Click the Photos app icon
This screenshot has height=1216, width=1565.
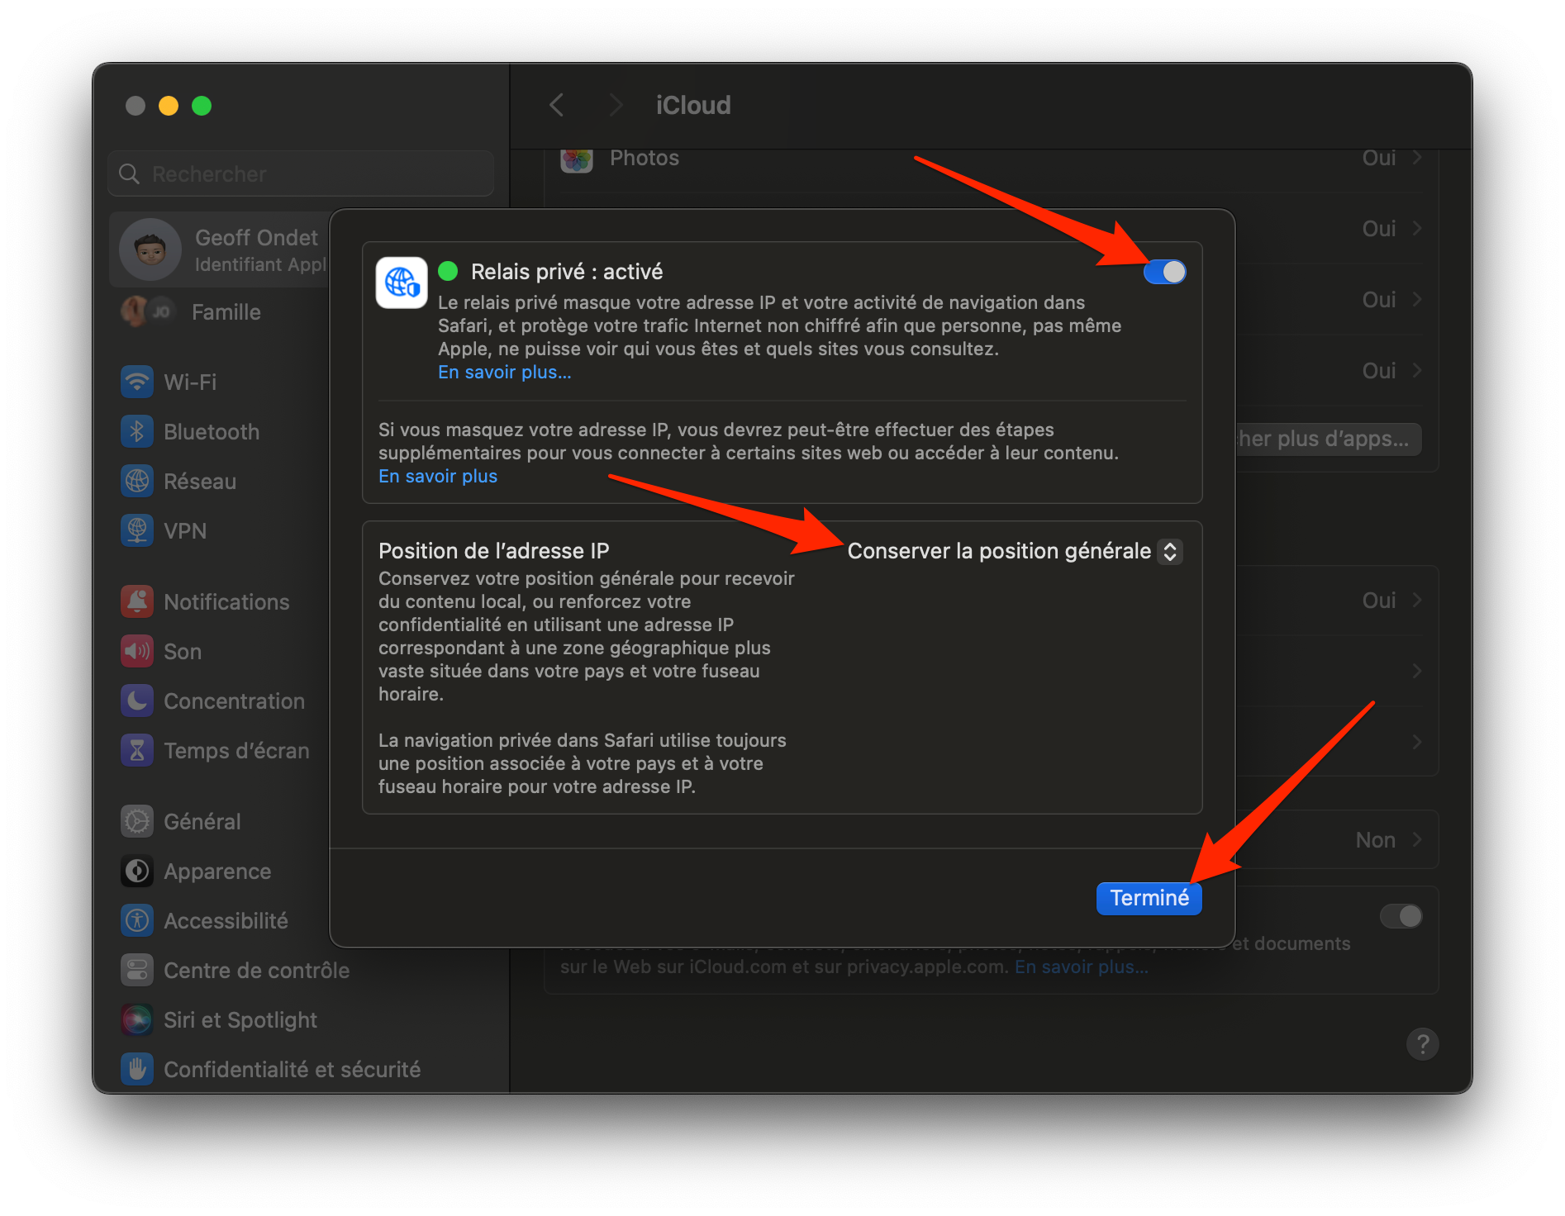(577, 159)
